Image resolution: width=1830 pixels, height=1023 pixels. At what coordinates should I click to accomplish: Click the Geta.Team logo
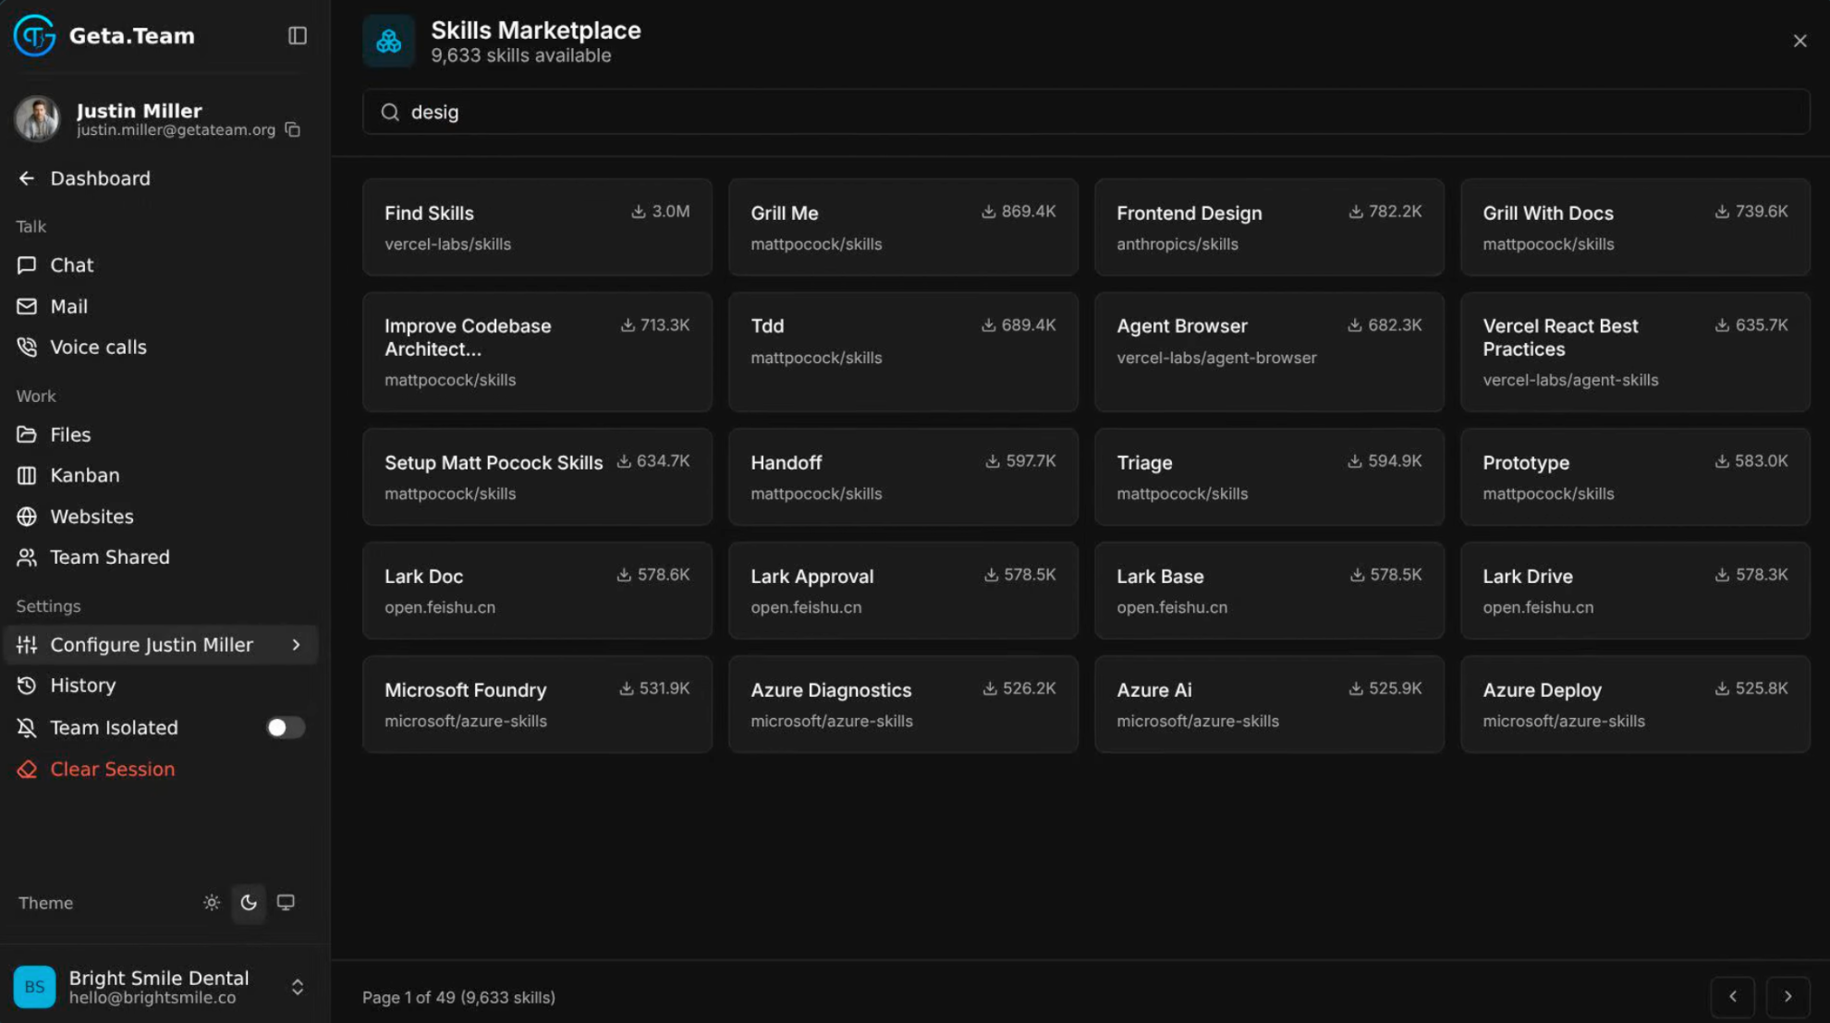[34, 35]
